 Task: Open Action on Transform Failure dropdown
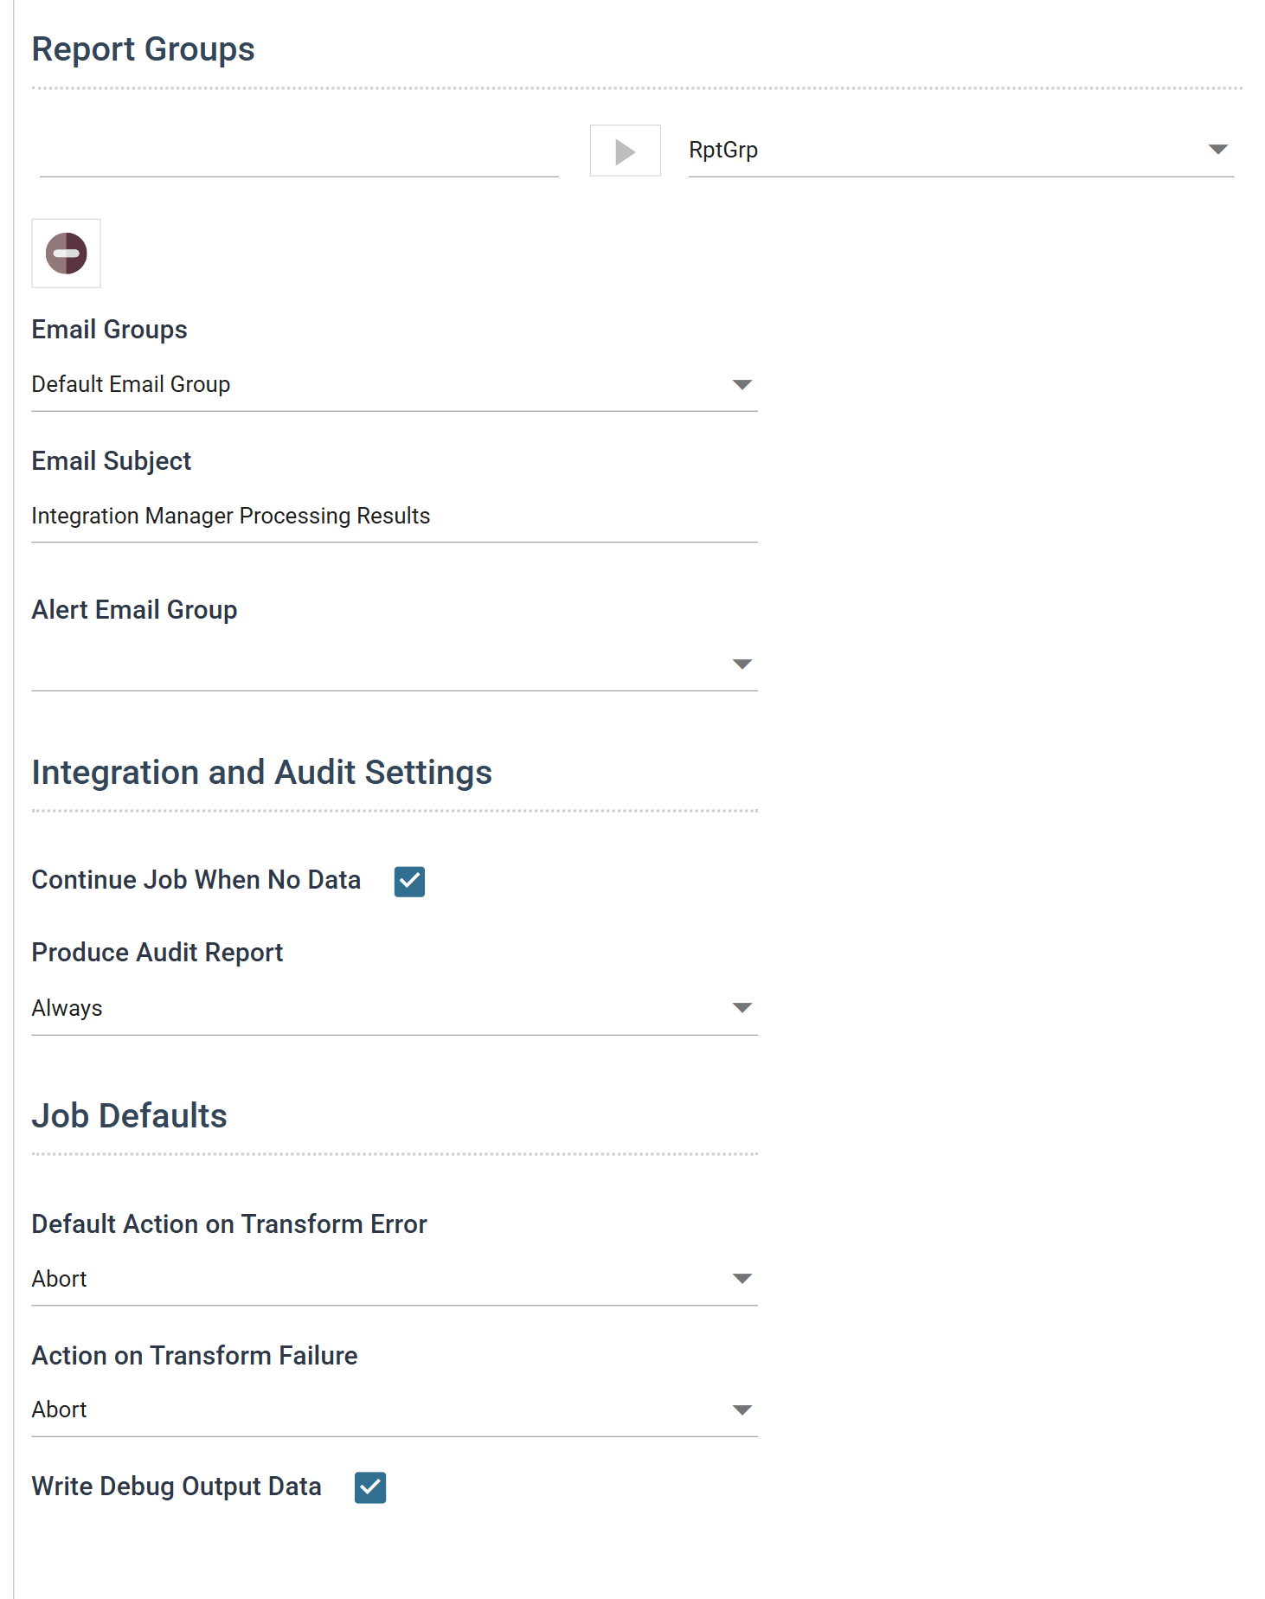coord(395,1410)
